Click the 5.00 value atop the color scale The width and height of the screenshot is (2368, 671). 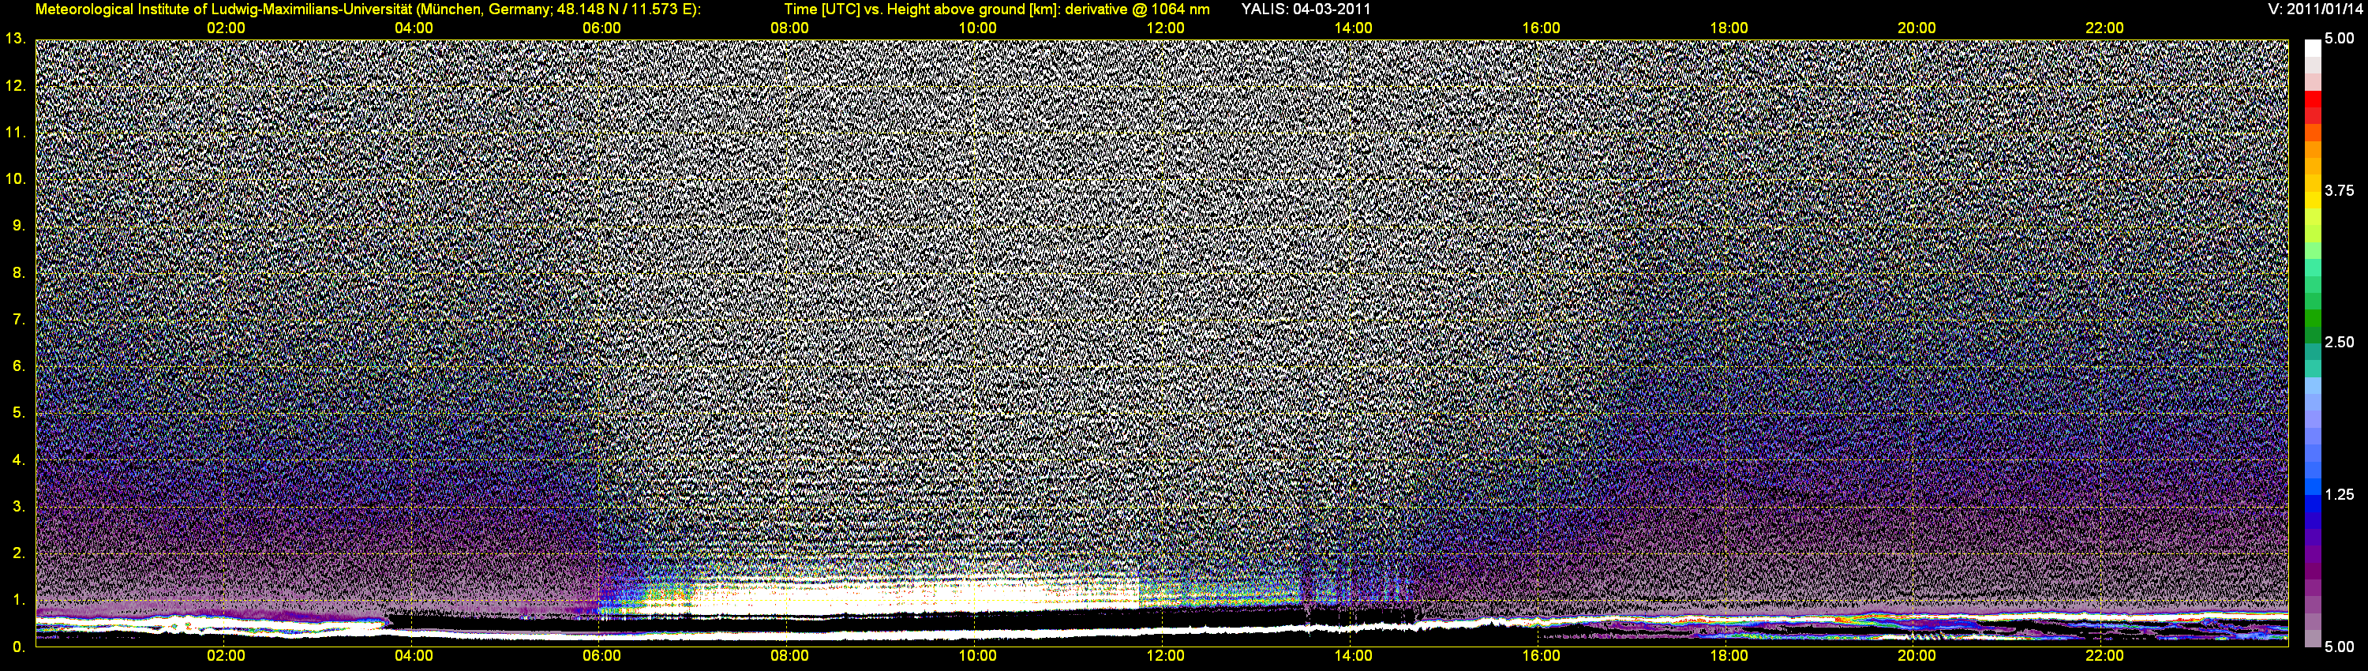2340,39
